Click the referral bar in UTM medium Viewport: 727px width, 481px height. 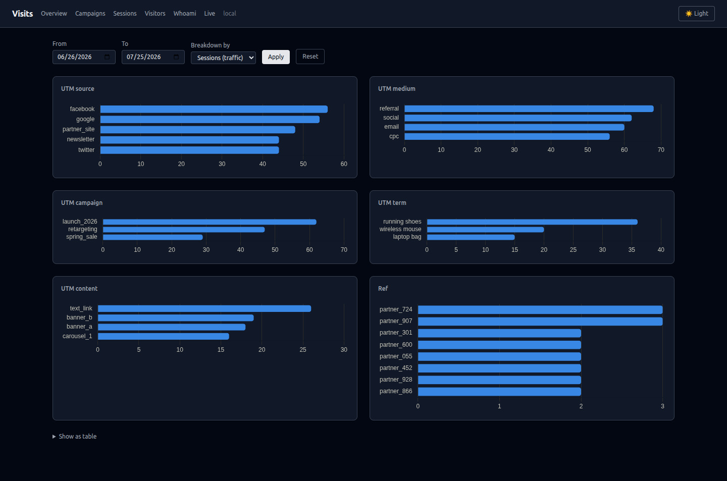click(x=529, y=109)
